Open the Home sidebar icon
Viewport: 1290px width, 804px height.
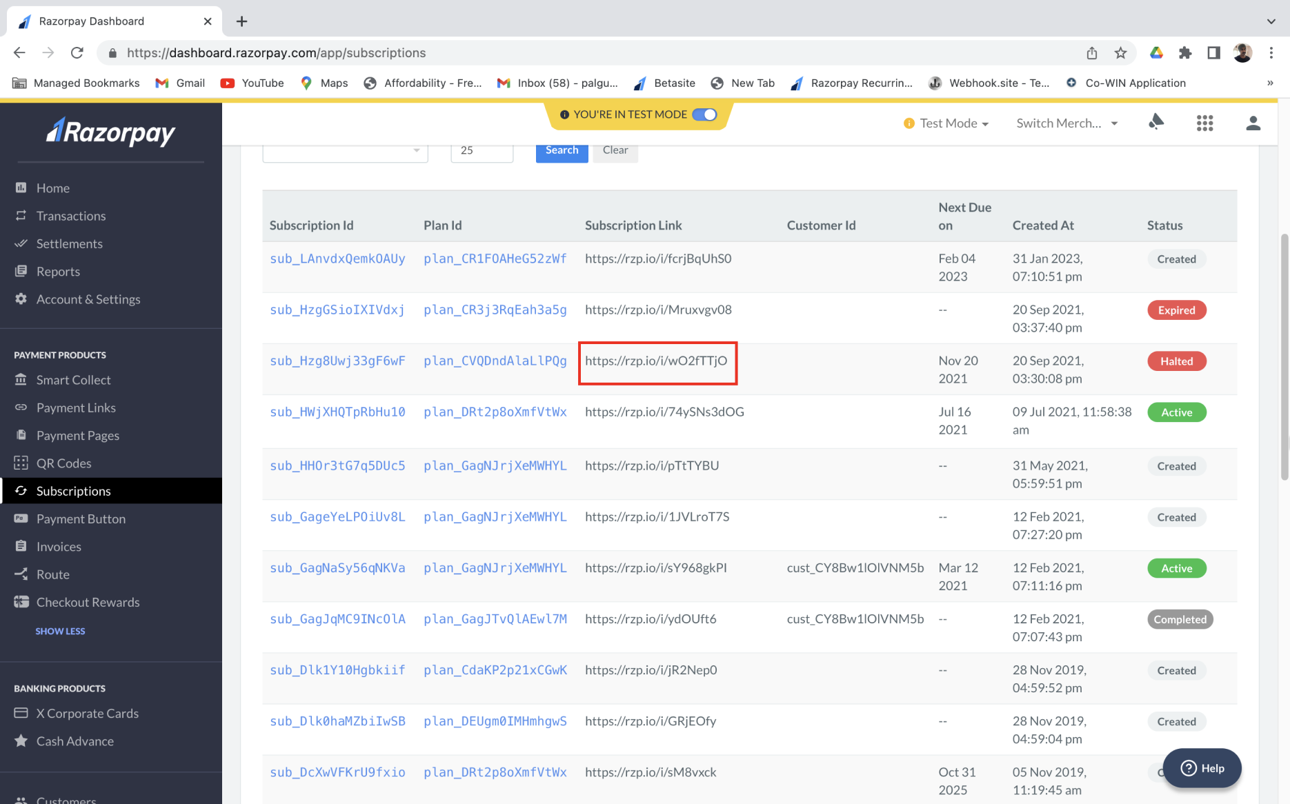click(x=21, y=188)
